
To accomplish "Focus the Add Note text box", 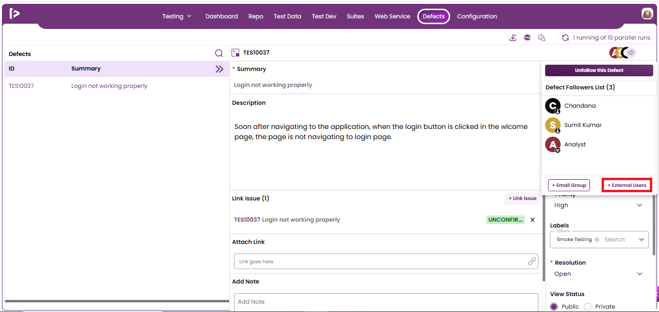I will pyautogui.click(x=386, y=302).
